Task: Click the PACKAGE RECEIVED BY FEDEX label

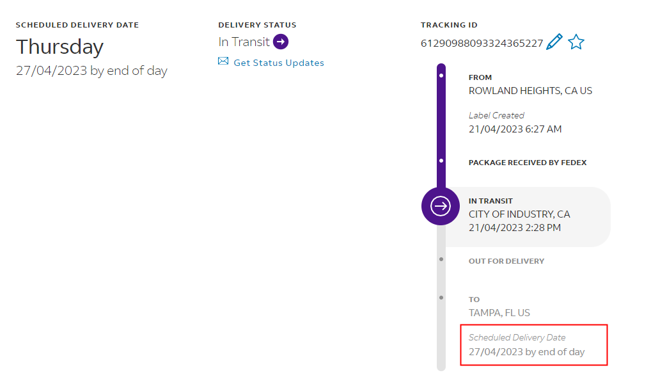Action: coord(527,163)
